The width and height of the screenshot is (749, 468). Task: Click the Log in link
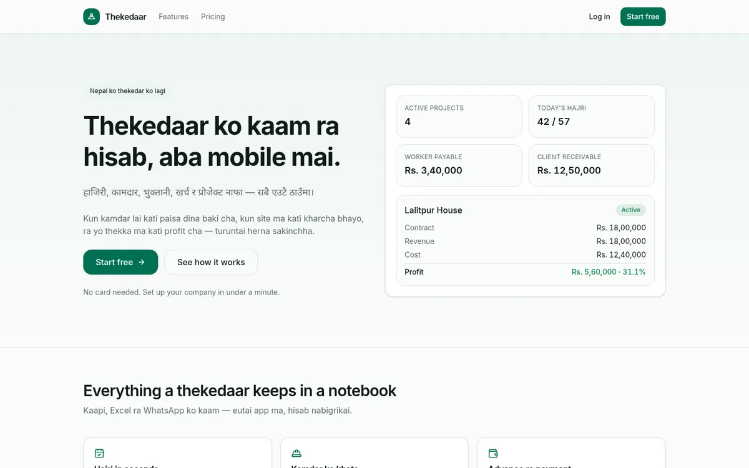pos(599,17)
